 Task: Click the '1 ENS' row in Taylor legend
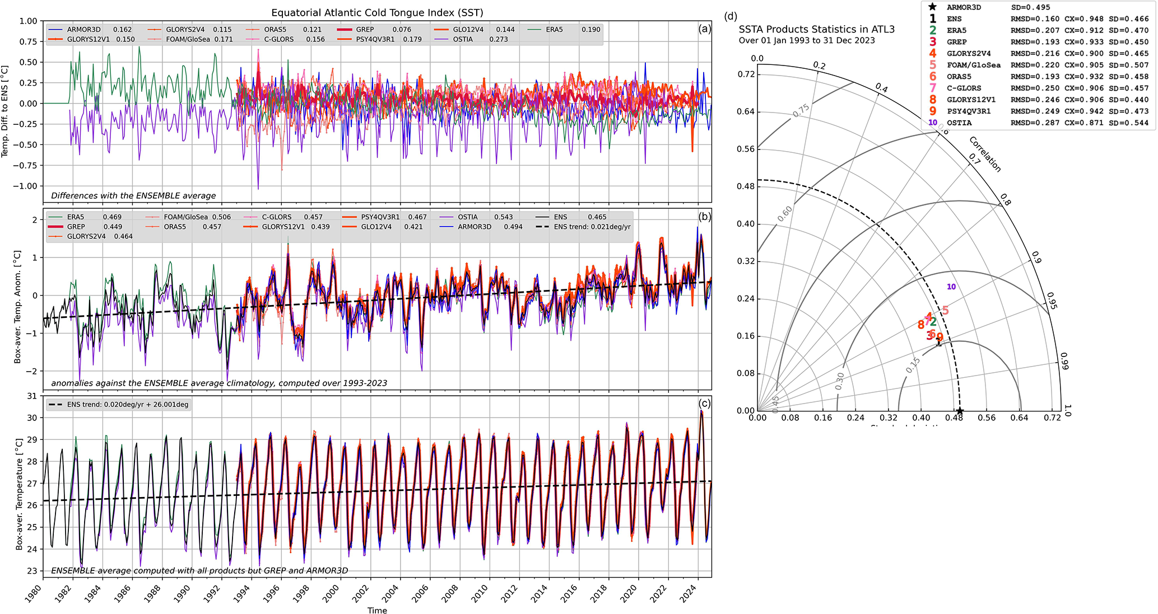click(1039, 19)
